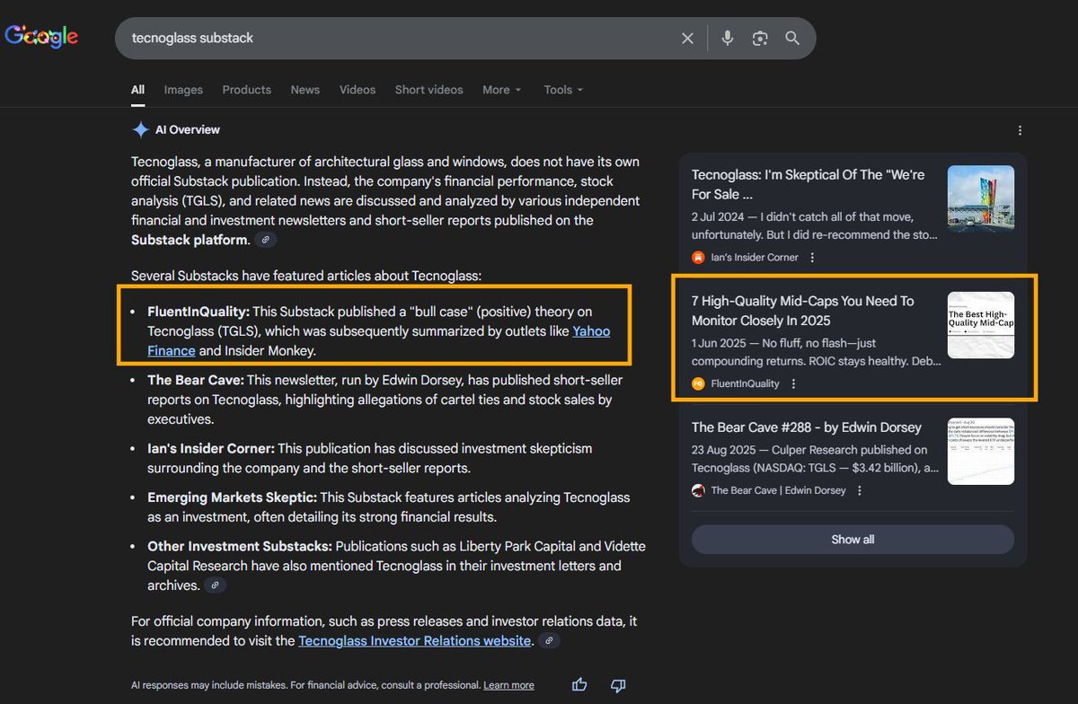Click the Google logo
Image resolution: width=1078 pixels, height=704 pixels.
(41, 37)
